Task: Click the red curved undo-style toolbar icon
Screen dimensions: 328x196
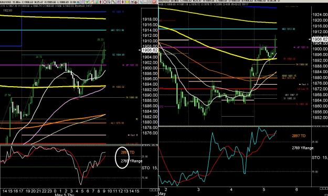Action: [136, 2]
